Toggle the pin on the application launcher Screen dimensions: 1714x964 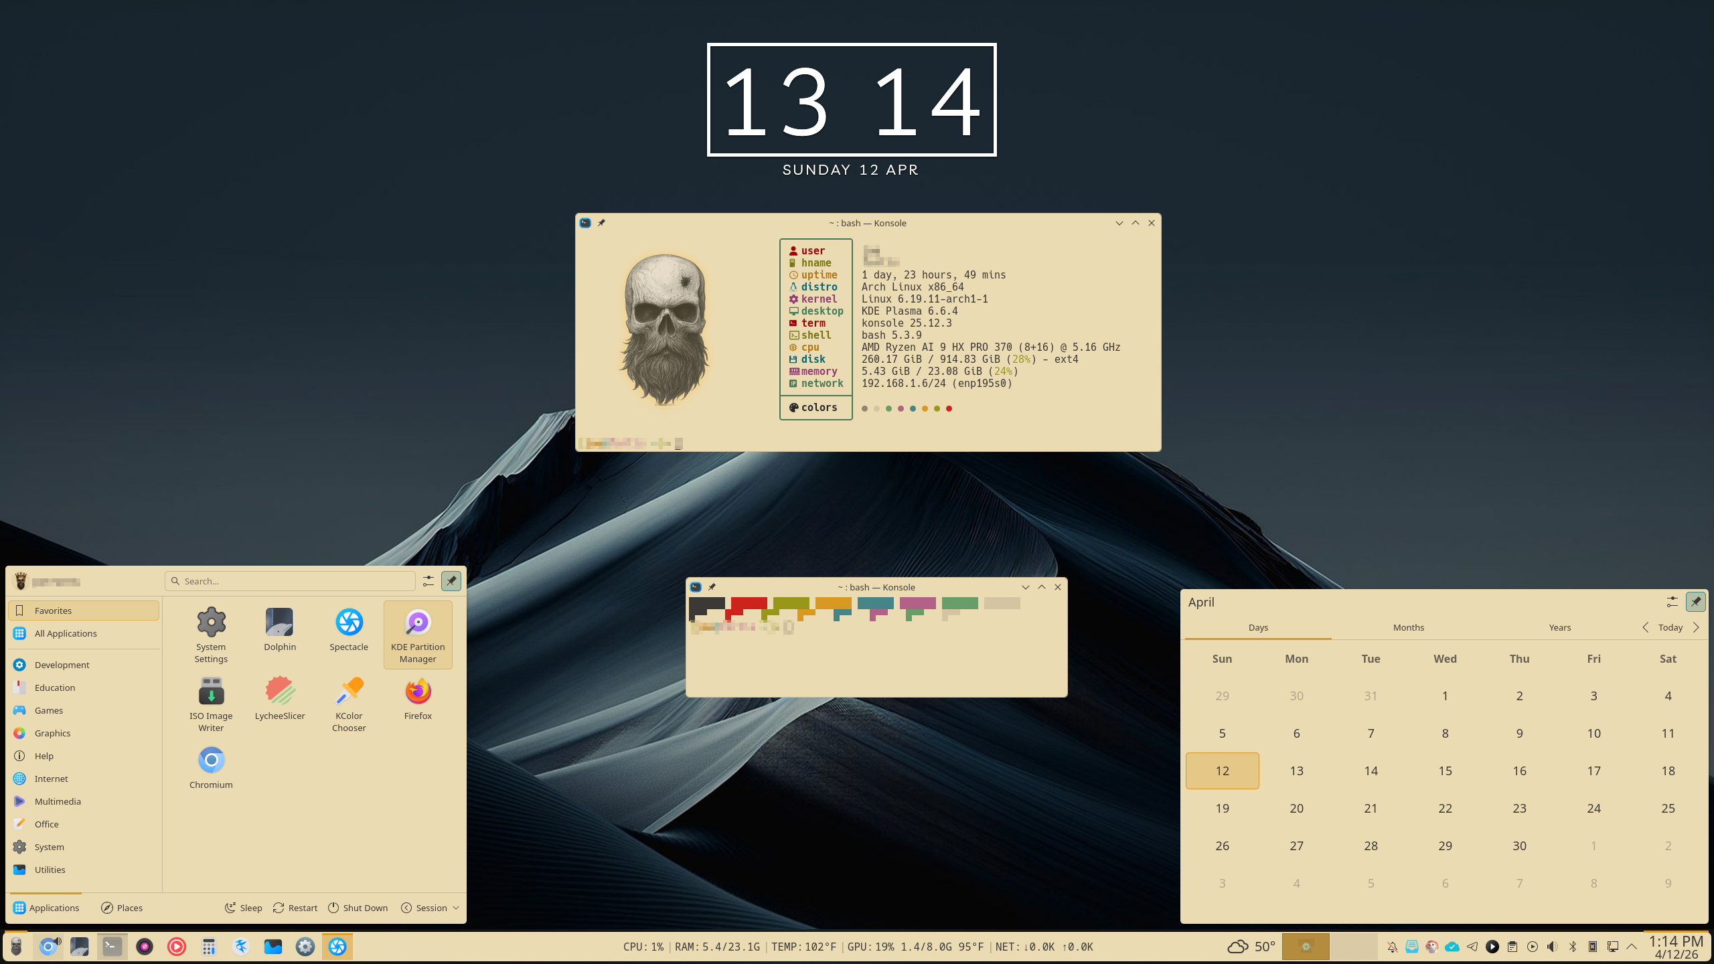click(451, 581)
